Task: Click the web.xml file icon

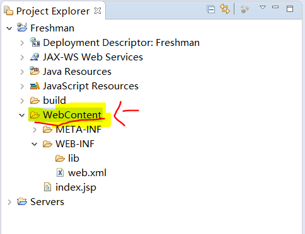Action: coord(60,172)
